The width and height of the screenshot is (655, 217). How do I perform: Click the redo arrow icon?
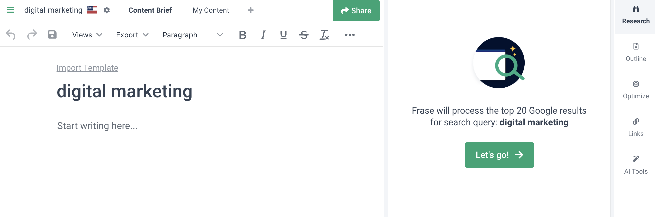click(32, 35)
